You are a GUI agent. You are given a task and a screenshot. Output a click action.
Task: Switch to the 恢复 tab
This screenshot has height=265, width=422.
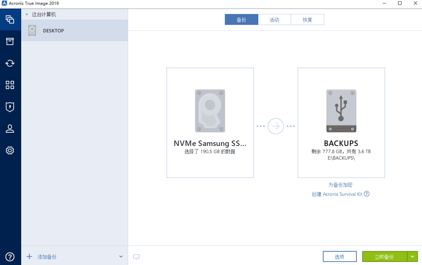pyautogui.click(x=308, y=20)
